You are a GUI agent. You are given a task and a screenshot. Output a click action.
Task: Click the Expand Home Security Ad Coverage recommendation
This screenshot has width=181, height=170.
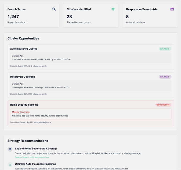pyautogui.click(x=36, y=148)
